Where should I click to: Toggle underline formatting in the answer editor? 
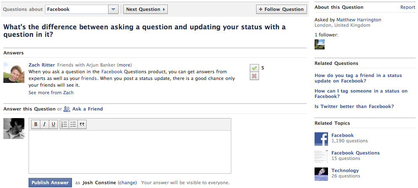[53, 124]
